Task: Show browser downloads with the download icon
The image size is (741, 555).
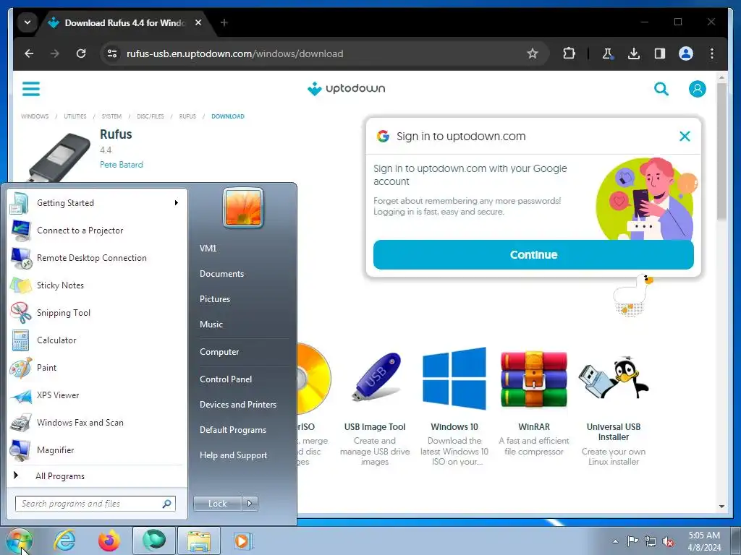Action: [634, 53]
